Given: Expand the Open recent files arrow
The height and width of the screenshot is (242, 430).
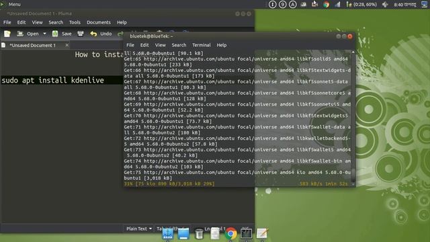Looking at the screenshot, I should point(44,34).
